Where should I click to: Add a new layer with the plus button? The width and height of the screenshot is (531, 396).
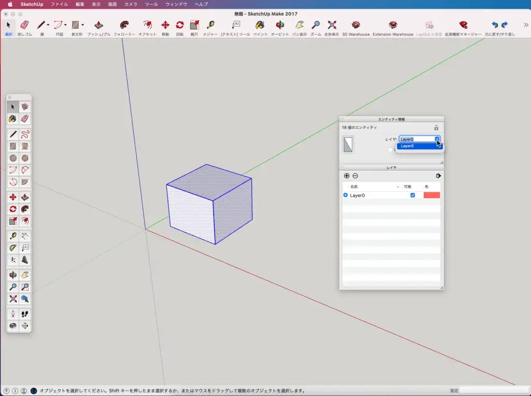coord(346,176)
